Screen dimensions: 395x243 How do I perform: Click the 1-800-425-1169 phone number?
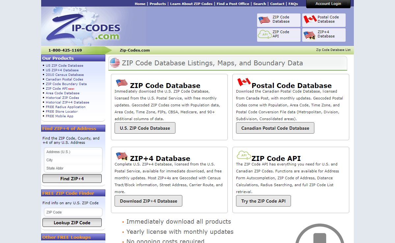click(65, 50)
